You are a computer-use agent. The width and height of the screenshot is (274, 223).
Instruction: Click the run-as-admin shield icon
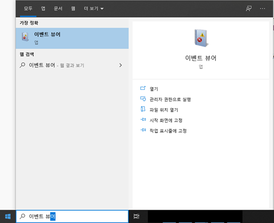pyautogui.click(x=143, y=99)
